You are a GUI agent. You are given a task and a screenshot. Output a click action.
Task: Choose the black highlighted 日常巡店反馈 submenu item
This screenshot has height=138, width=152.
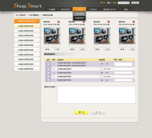tap(79, 18)
